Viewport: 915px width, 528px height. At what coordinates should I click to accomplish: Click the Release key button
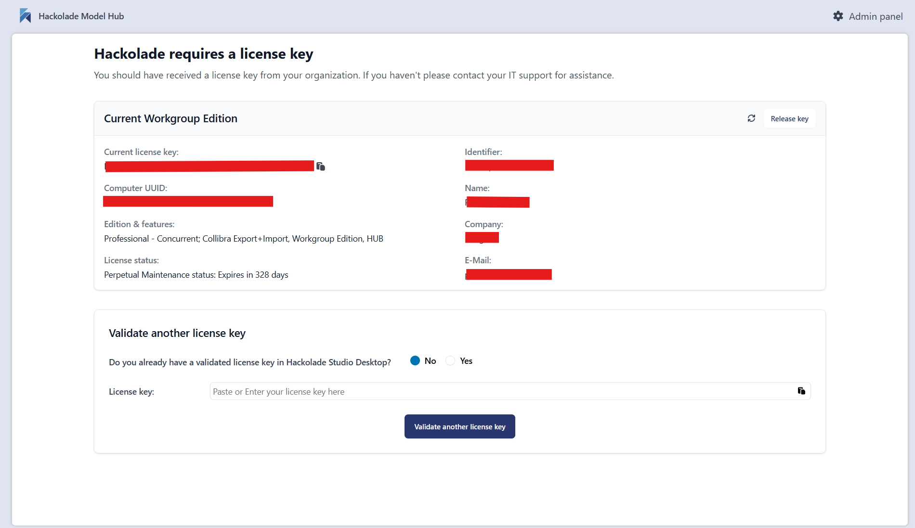789,118
